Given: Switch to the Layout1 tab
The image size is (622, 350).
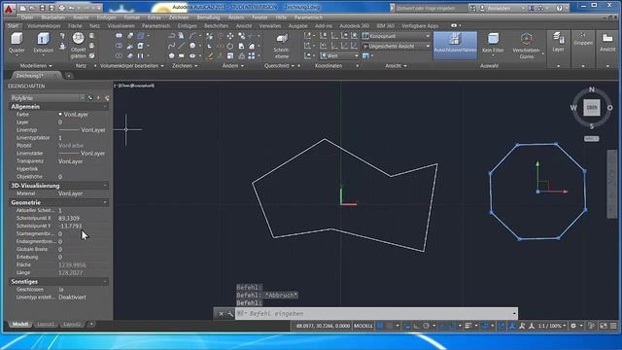Looking at the screenshot, I should [46, 324].
